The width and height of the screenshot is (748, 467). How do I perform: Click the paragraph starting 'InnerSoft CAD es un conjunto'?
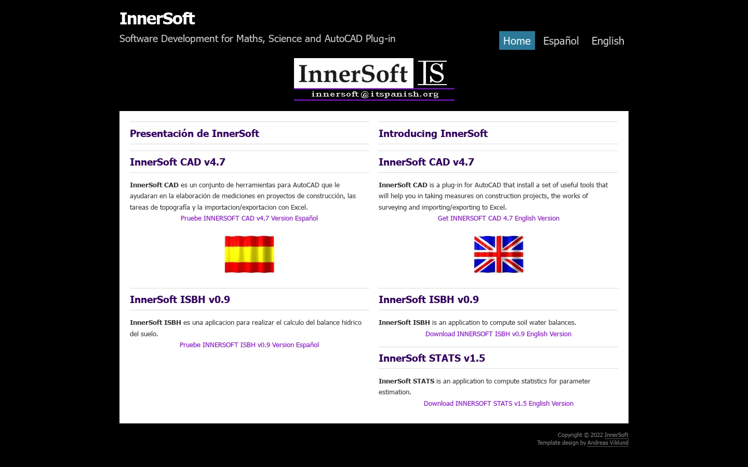click(243, 196)
